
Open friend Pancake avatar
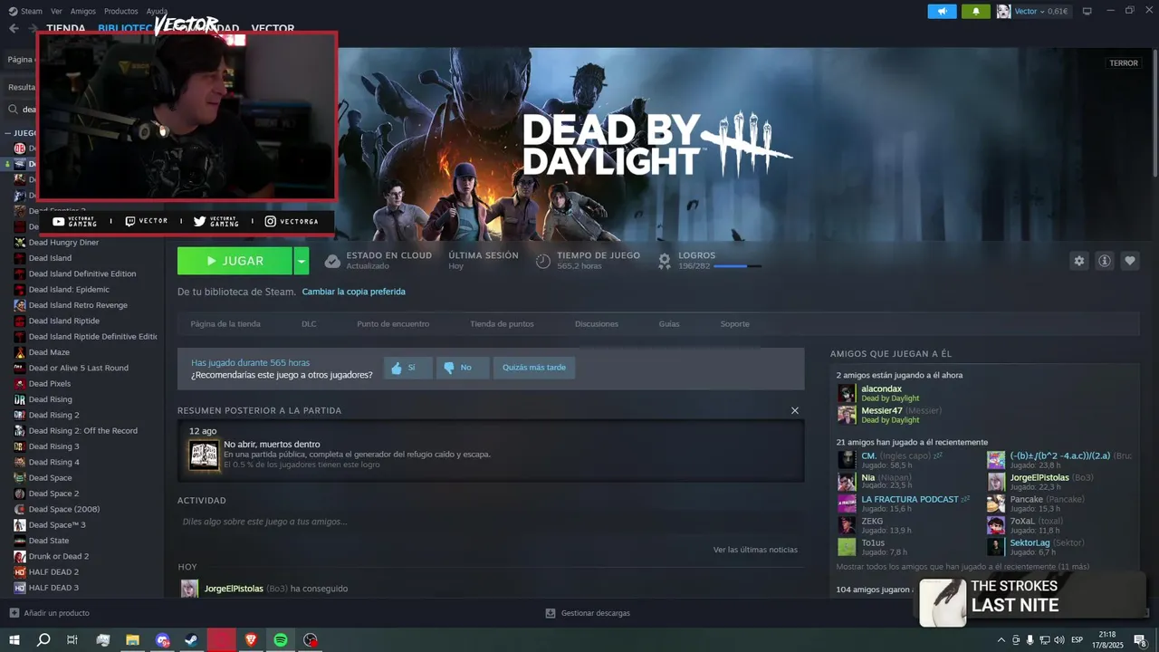point(996,503)
